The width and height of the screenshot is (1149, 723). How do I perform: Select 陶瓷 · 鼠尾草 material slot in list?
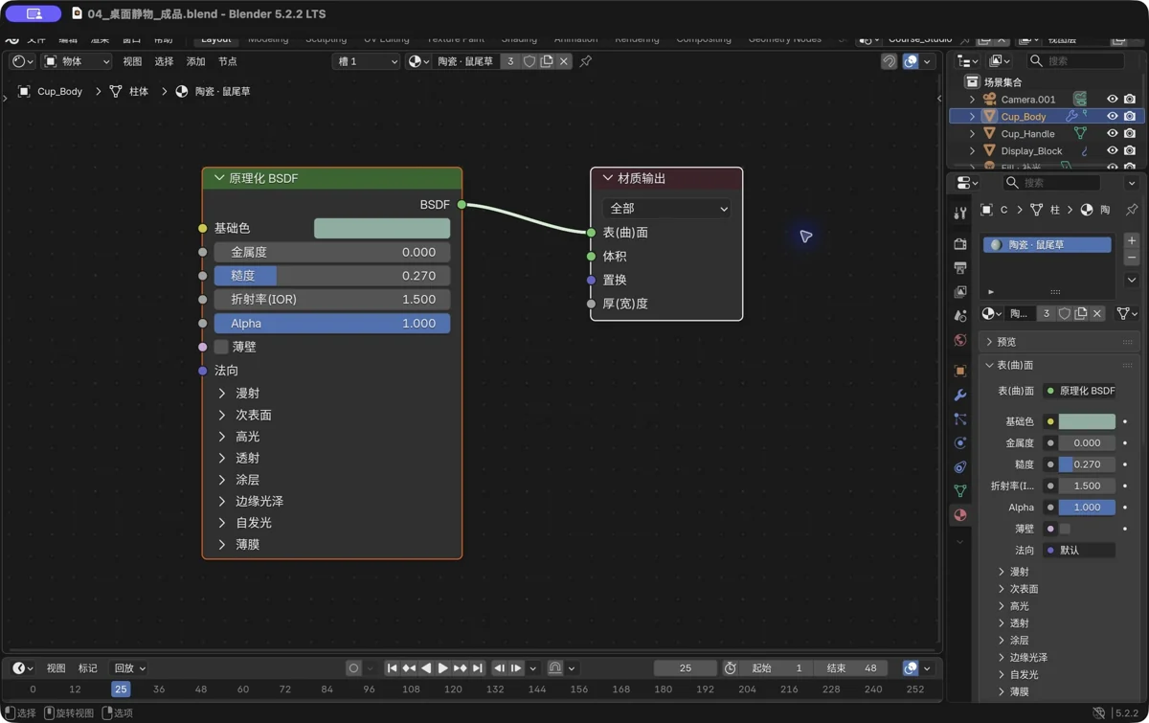pyautogui.click(x=1048, y=245)
